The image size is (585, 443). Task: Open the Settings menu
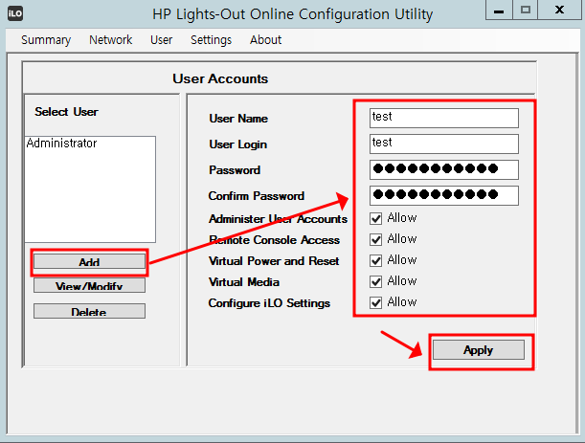pos(212,40)
